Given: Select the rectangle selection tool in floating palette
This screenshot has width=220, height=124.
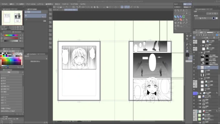Looking at the screenshot, I should (x=175, y=14).
